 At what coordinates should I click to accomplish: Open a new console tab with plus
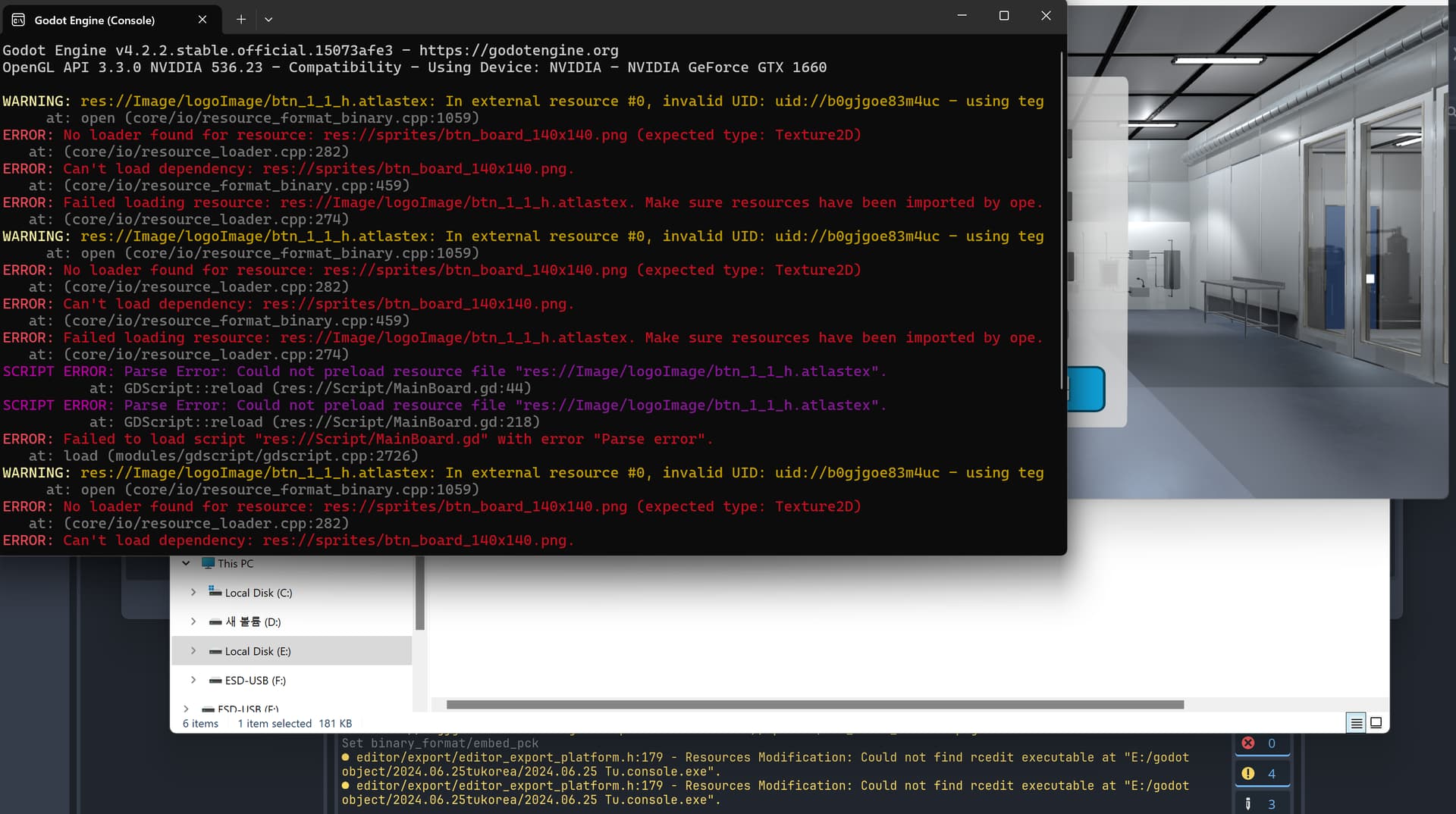(240, 20)
